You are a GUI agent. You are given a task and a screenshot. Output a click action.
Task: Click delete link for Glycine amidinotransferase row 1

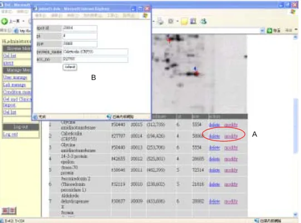tap(214, 125)
